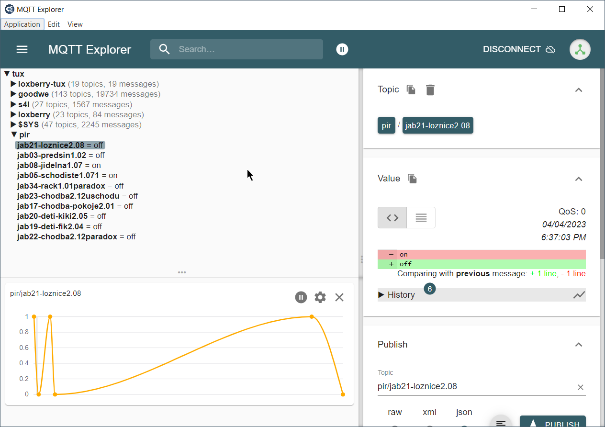This screenshot has height=427, width=605.
Task: Pause updates with header pause button
Action: click(342, 49)
